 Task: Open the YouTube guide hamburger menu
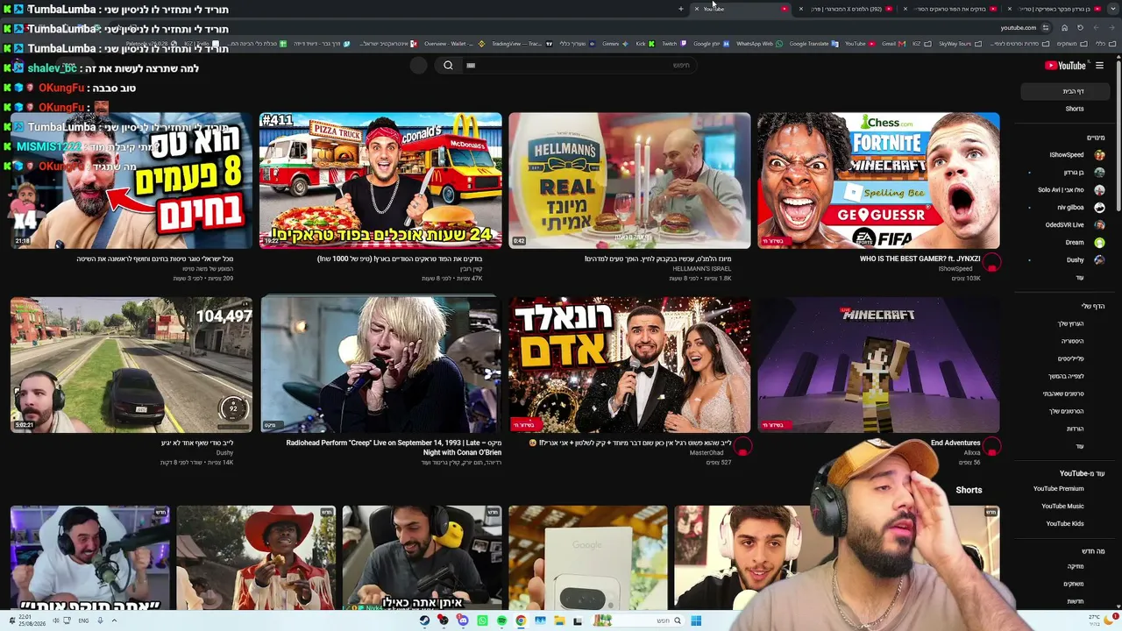[1099, 66]
